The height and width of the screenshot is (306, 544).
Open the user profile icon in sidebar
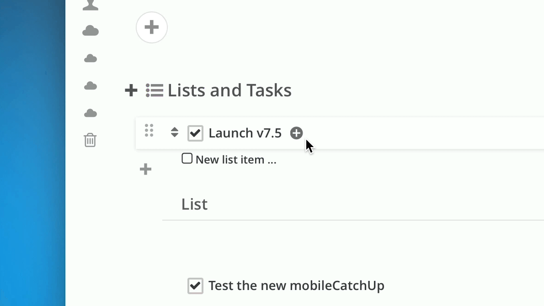click(91, 5)
